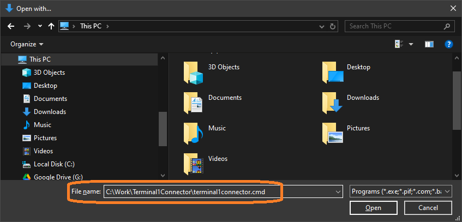Image resolution: width=462 pixels, height=222 pixels.
Task: Click the 3D Objects folder icon in main pane
Action: (x=193, y=73)
